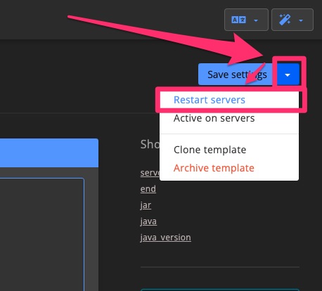Open the Save settings dropdown arrow
Screen dimensions: 322x291
288,75
